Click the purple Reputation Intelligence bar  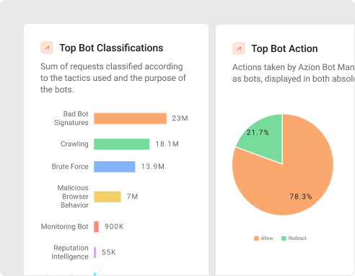95,252
